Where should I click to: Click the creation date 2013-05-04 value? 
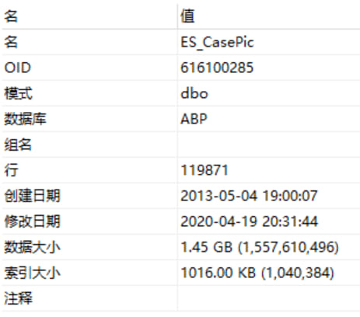pos(249,196)
